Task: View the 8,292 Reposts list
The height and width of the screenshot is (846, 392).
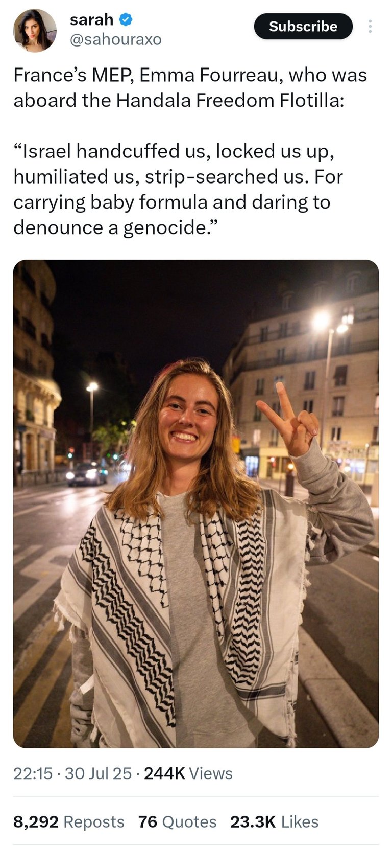Action: [69, 821]
